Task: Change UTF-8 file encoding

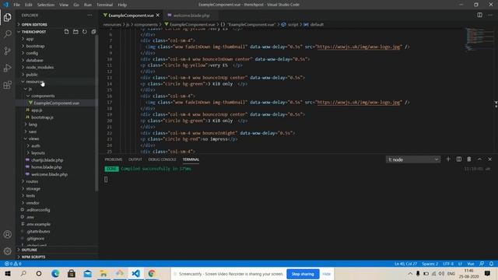Action: pyautogui.click(x=448, y=264)
